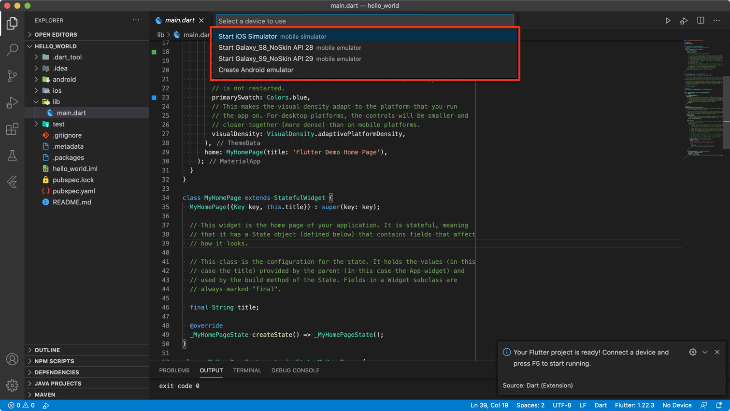This screenshot has height=411, width=730.
Task: Dismiss the Flutter project ready notification
Action: [717, 352]
